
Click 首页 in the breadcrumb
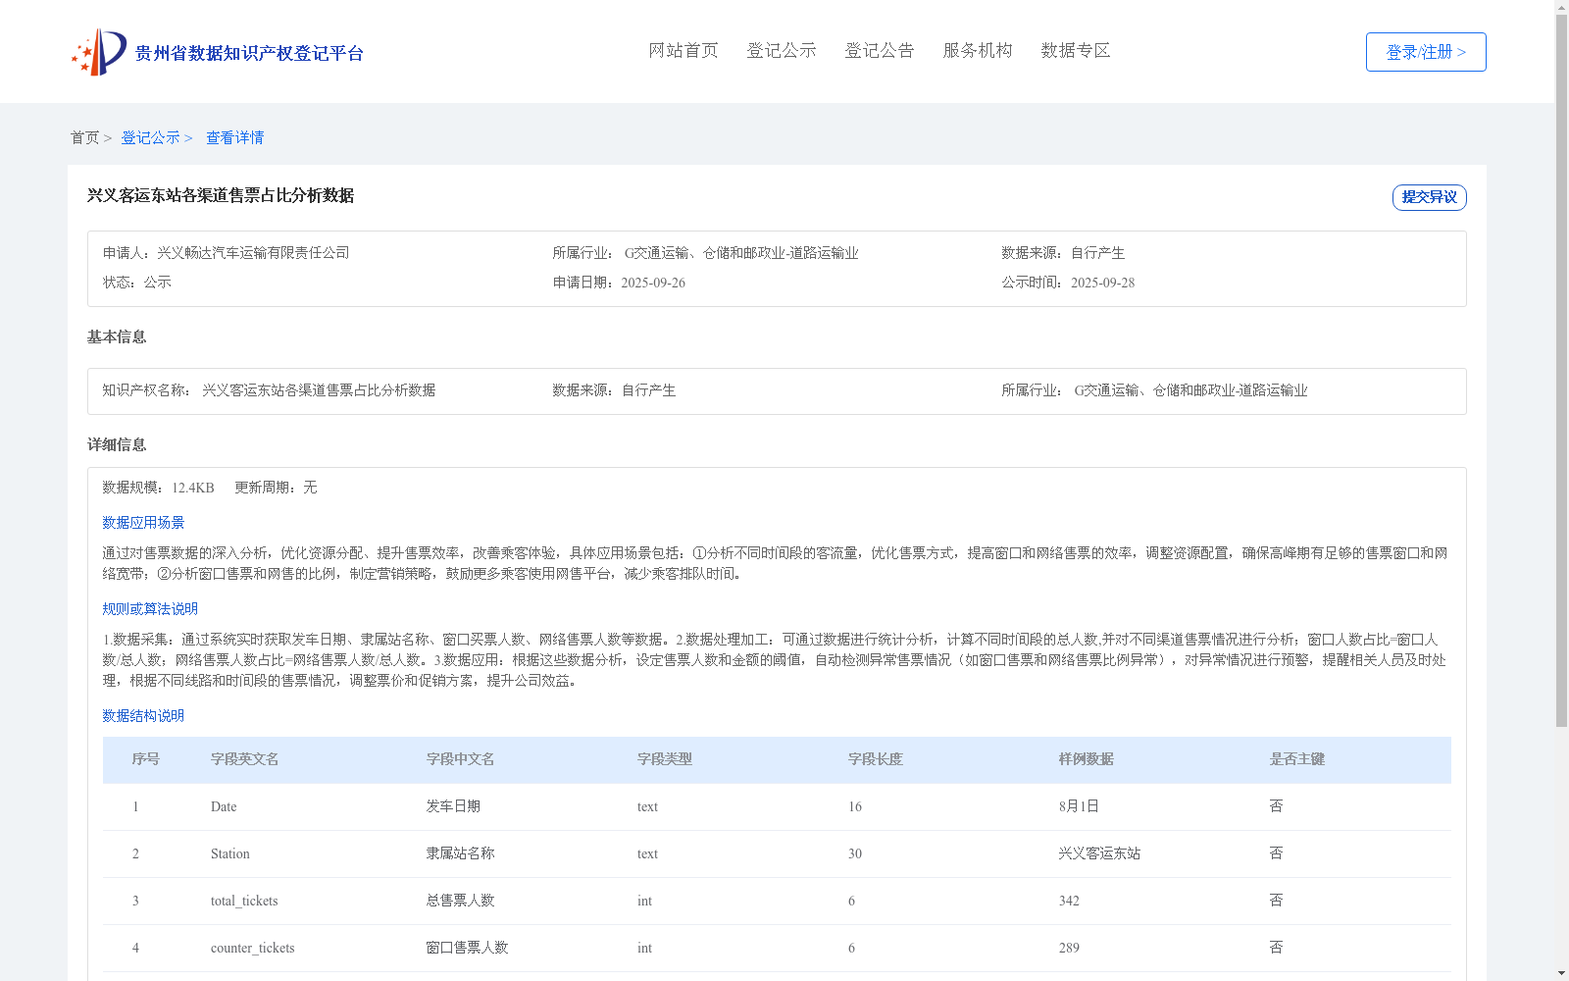click(84, 137)
